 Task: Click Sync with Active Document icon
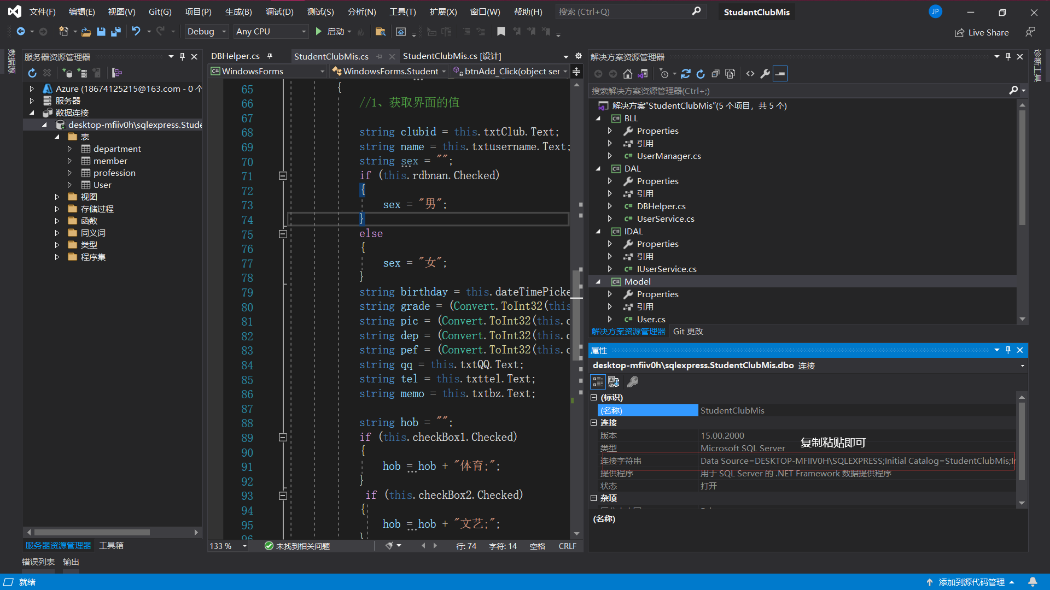tap(686, 74)
